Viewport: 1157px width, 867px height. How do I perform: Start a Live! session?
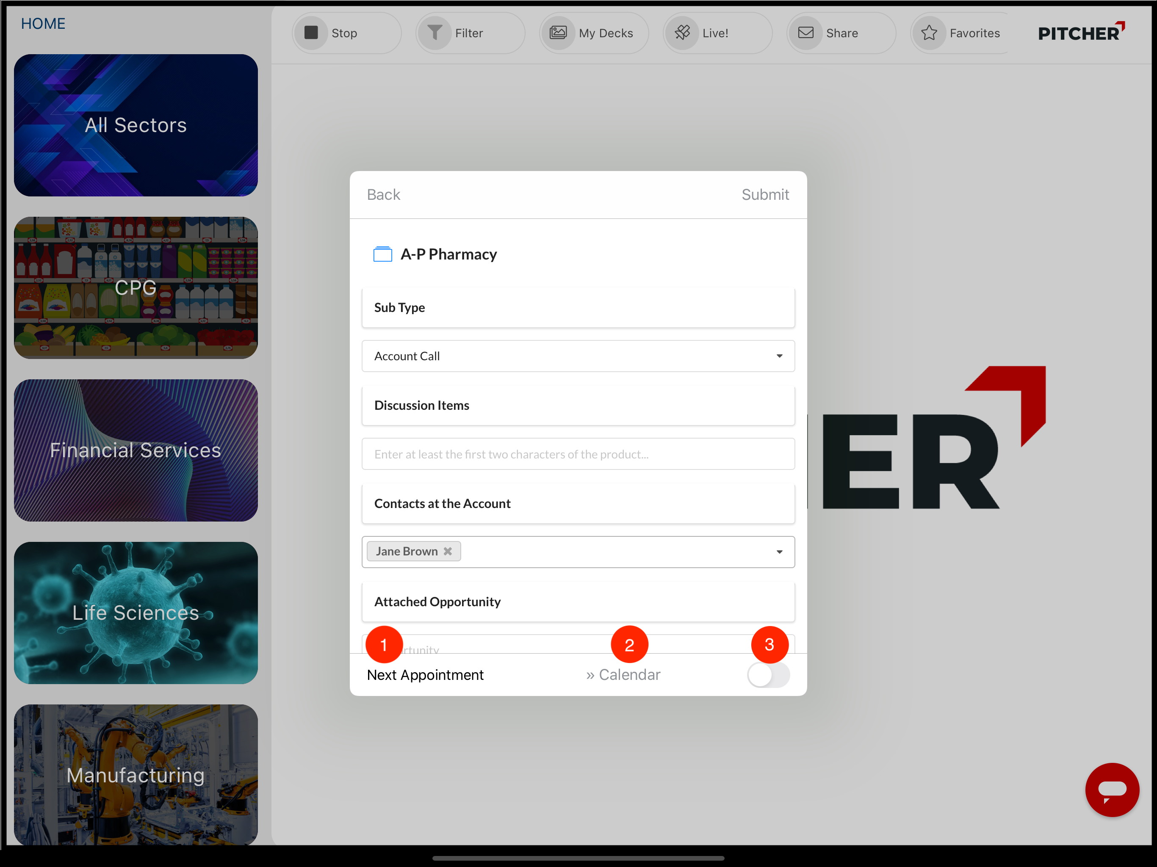pos(682,33)
